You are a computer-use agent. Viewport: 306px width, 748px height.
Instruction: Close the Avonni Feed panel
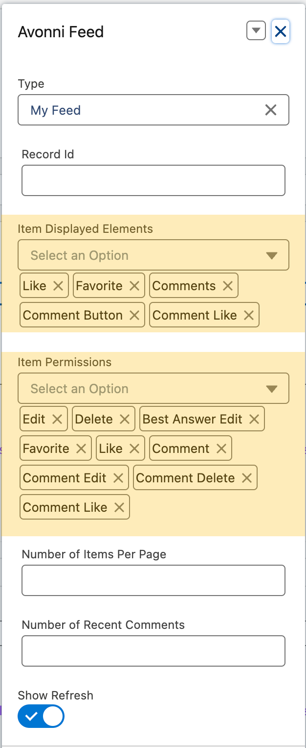click(x=281, y=32)
